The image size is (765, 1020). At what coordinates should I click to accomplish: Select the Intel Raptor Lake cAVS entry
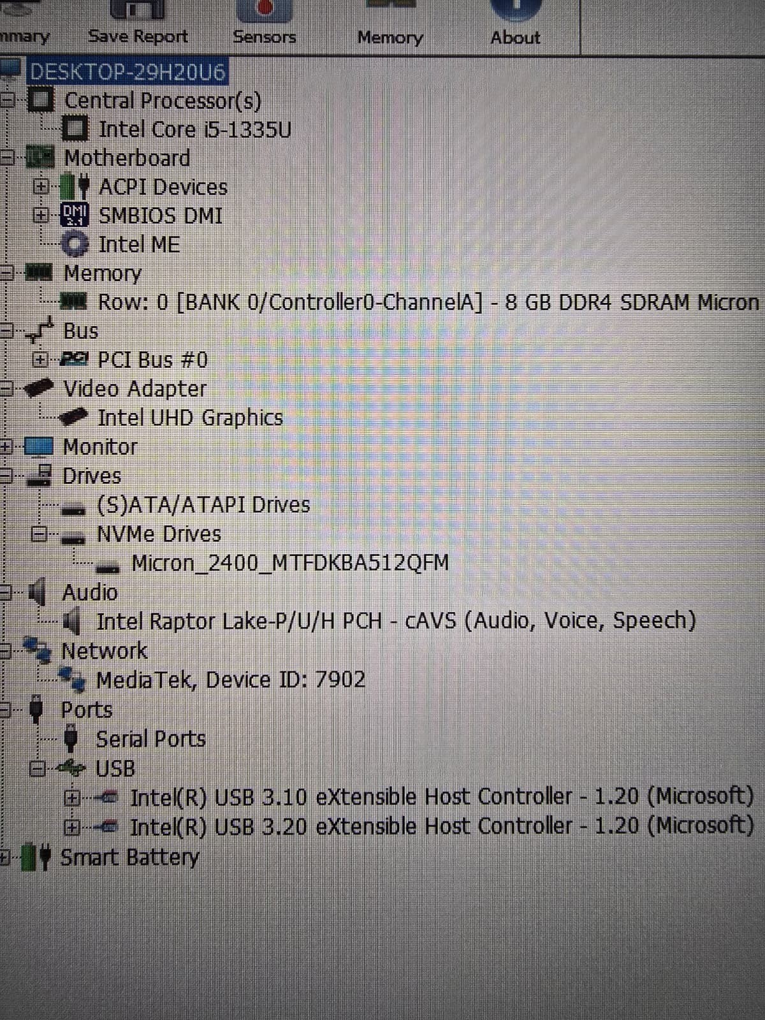(x=396, y=621)
